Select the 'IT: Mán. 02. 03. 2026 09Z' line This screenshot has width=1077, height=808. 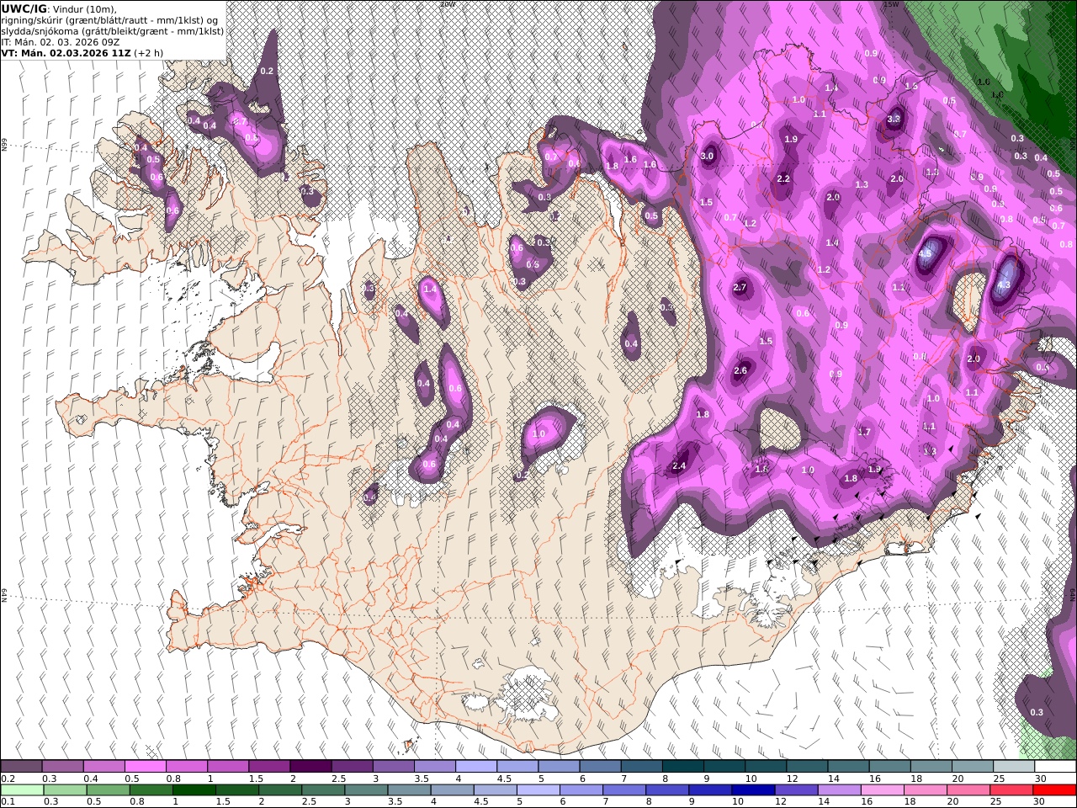pos(60,42)
